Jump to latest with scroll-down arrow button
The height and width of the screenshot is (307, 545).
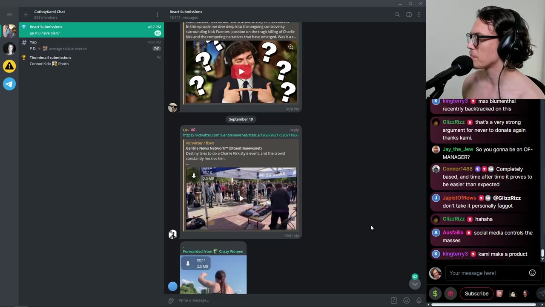point(415,284)
